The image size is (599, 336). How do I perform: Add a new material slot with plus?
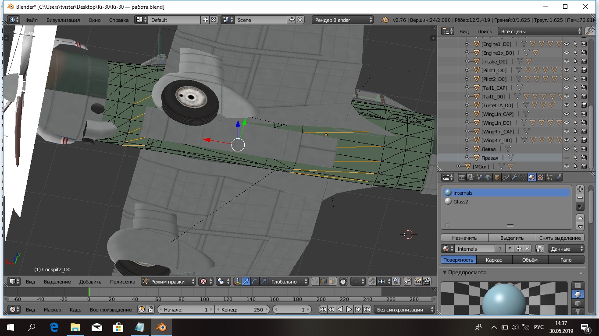(x=580, y=189)
